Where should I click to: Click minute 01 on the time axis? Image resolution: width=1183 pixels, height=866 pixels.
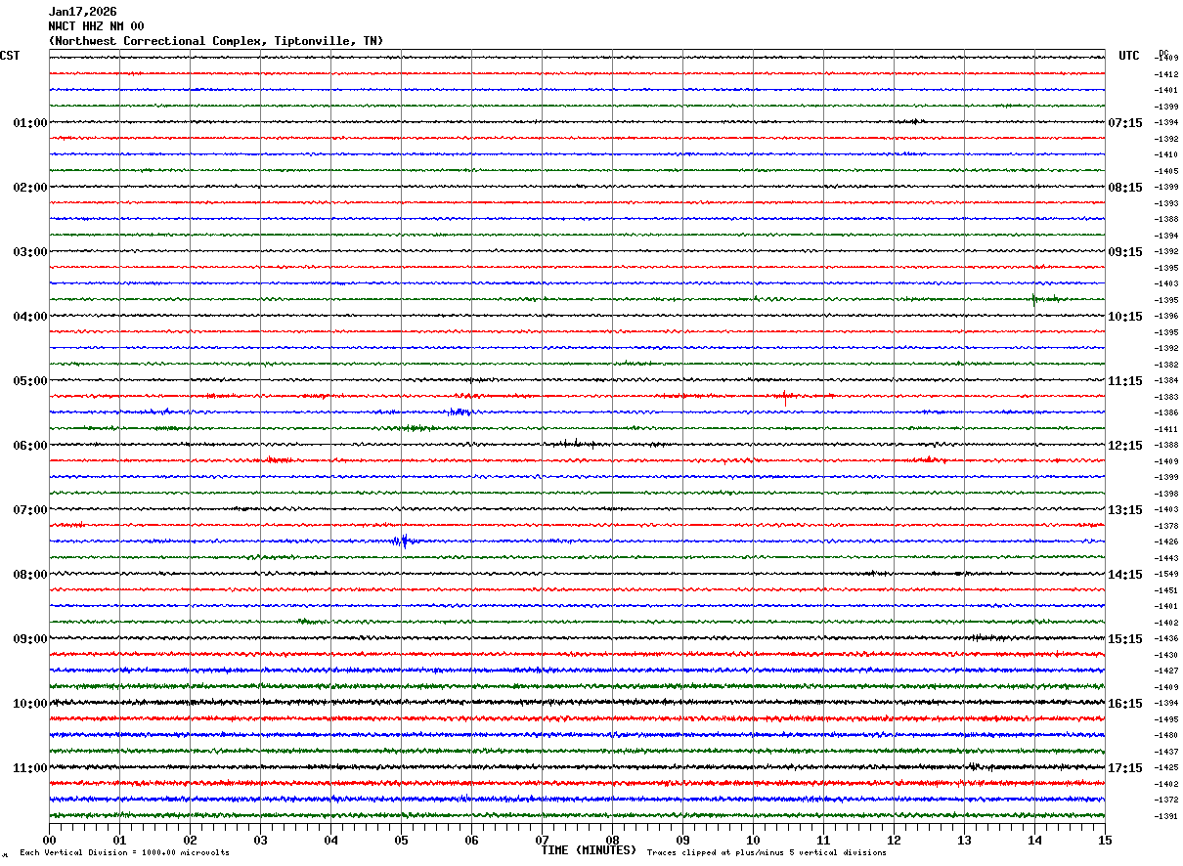click(x=119, y=840)
